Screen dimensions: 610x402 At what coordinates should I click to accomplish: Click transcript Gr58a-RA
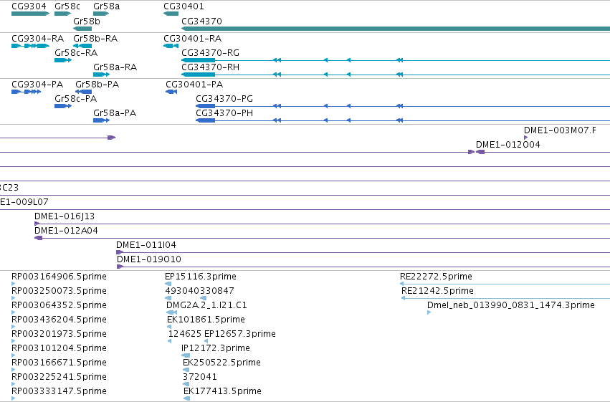102,75
